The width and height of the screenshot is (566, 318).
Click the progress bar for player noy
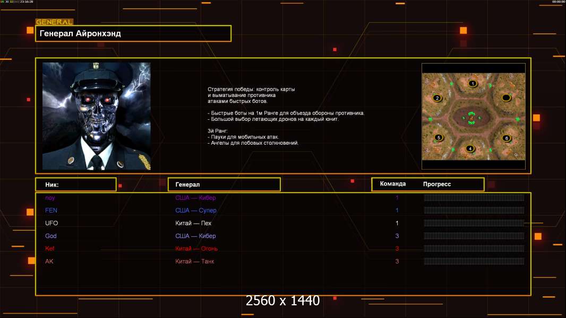(474, 198)
